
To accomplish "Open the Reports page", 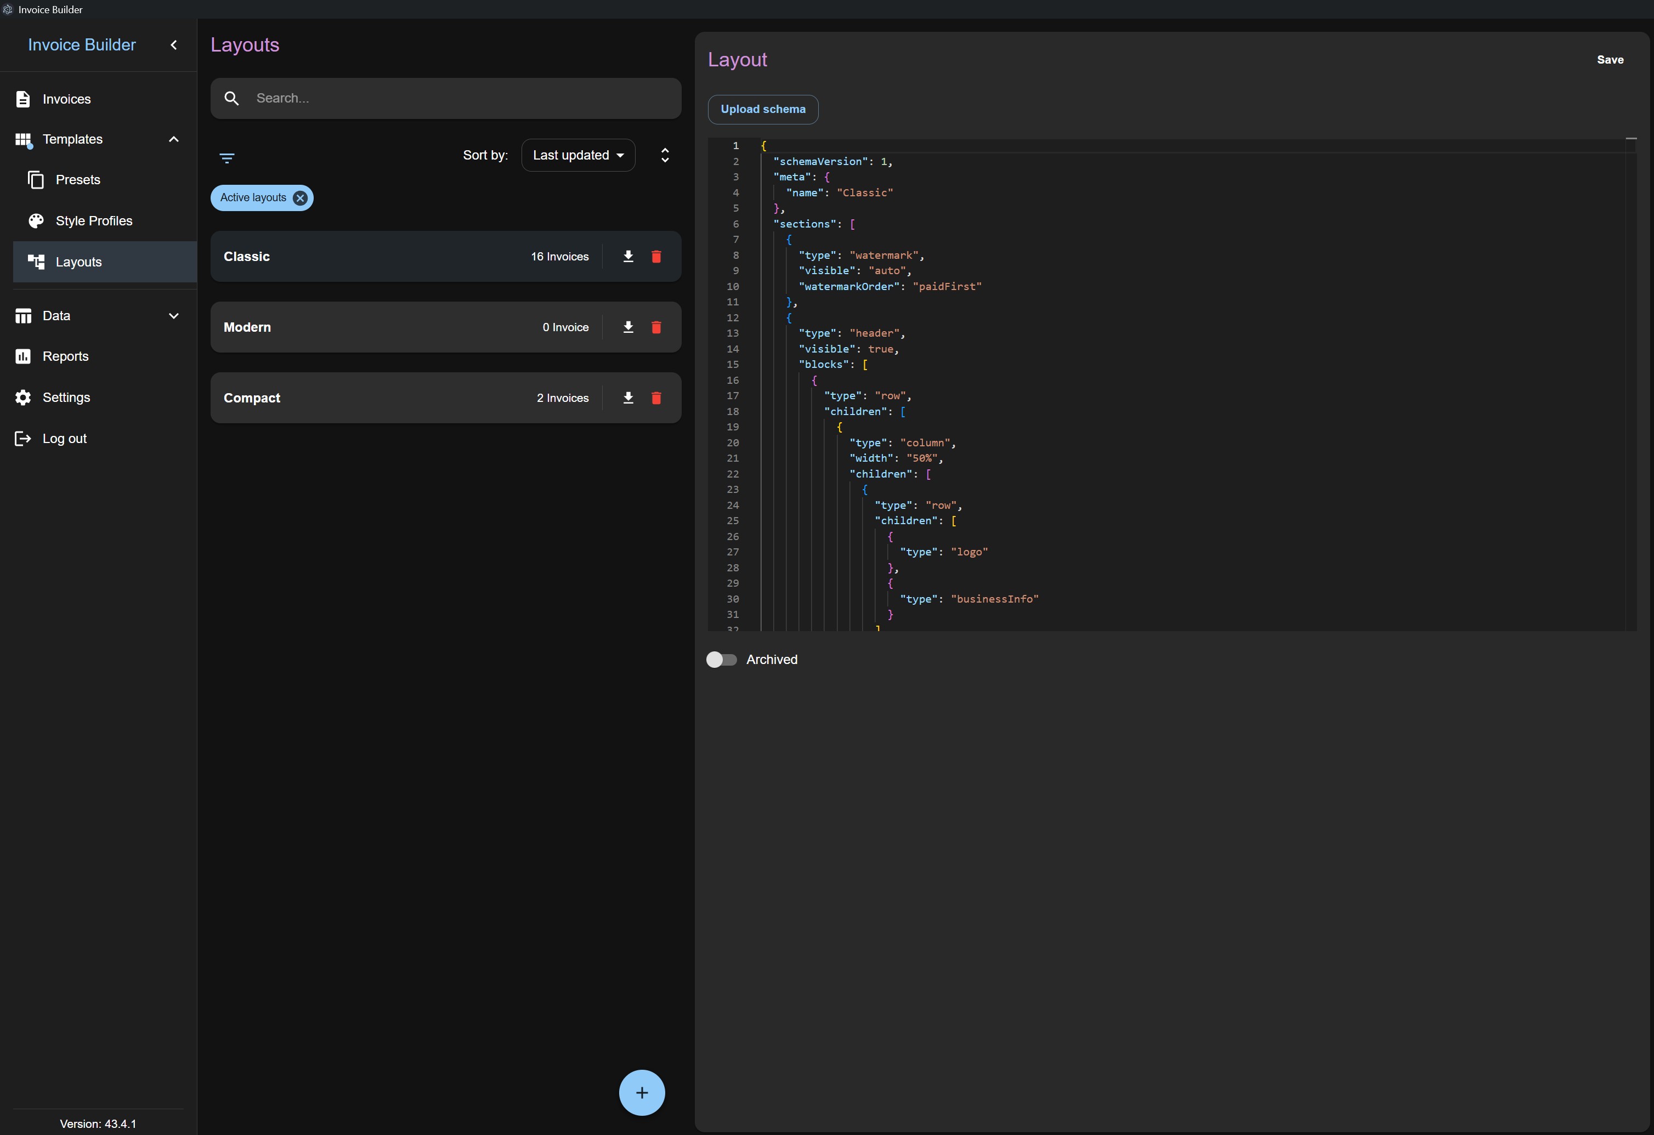I will (98, 356).
